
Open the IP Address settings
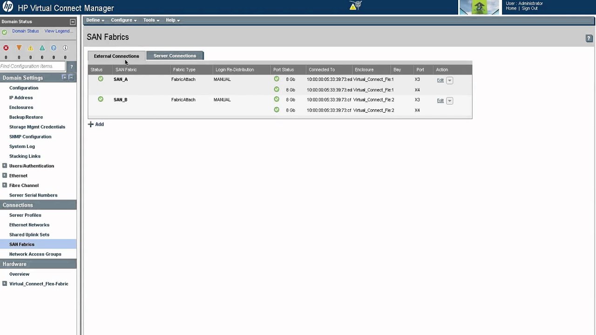pos(21,98)
